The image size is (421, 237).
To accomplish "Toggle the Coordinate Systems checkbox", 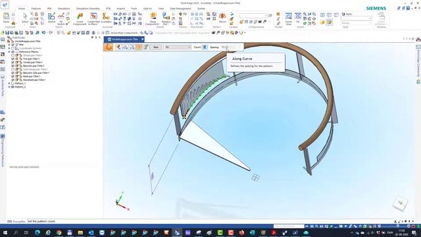I will (x=13, y=48).
